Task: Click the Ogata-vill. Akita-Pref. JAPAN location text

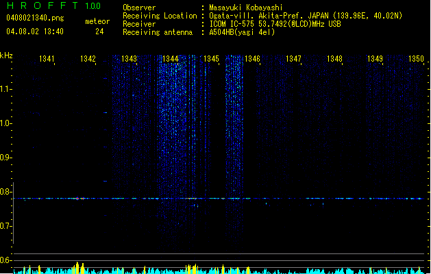Action: point(306,16)
